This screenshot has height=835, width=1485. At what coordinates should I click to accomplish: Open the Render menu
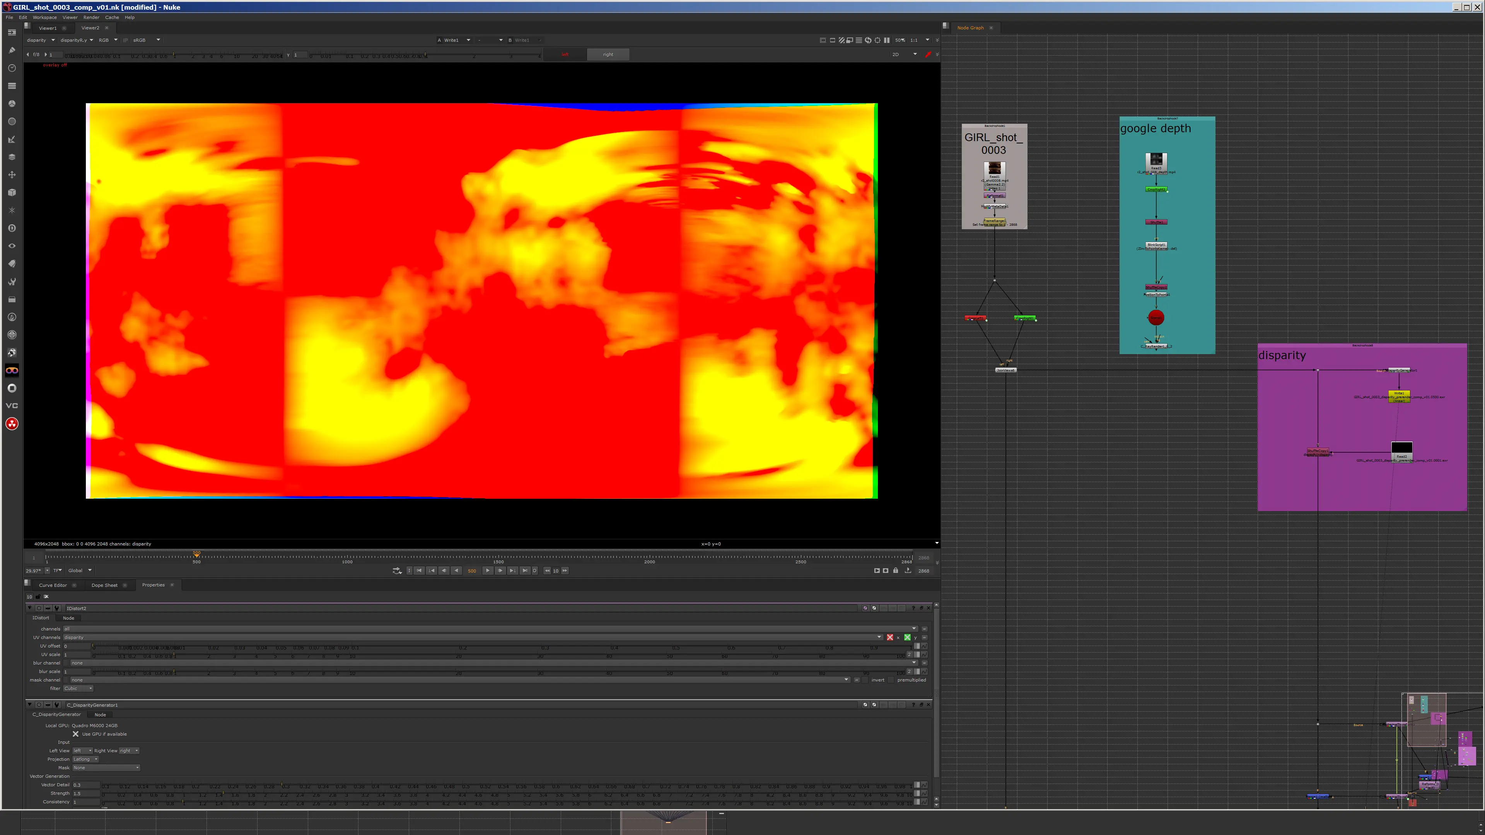pyautogui.click(x=91, y=17)
